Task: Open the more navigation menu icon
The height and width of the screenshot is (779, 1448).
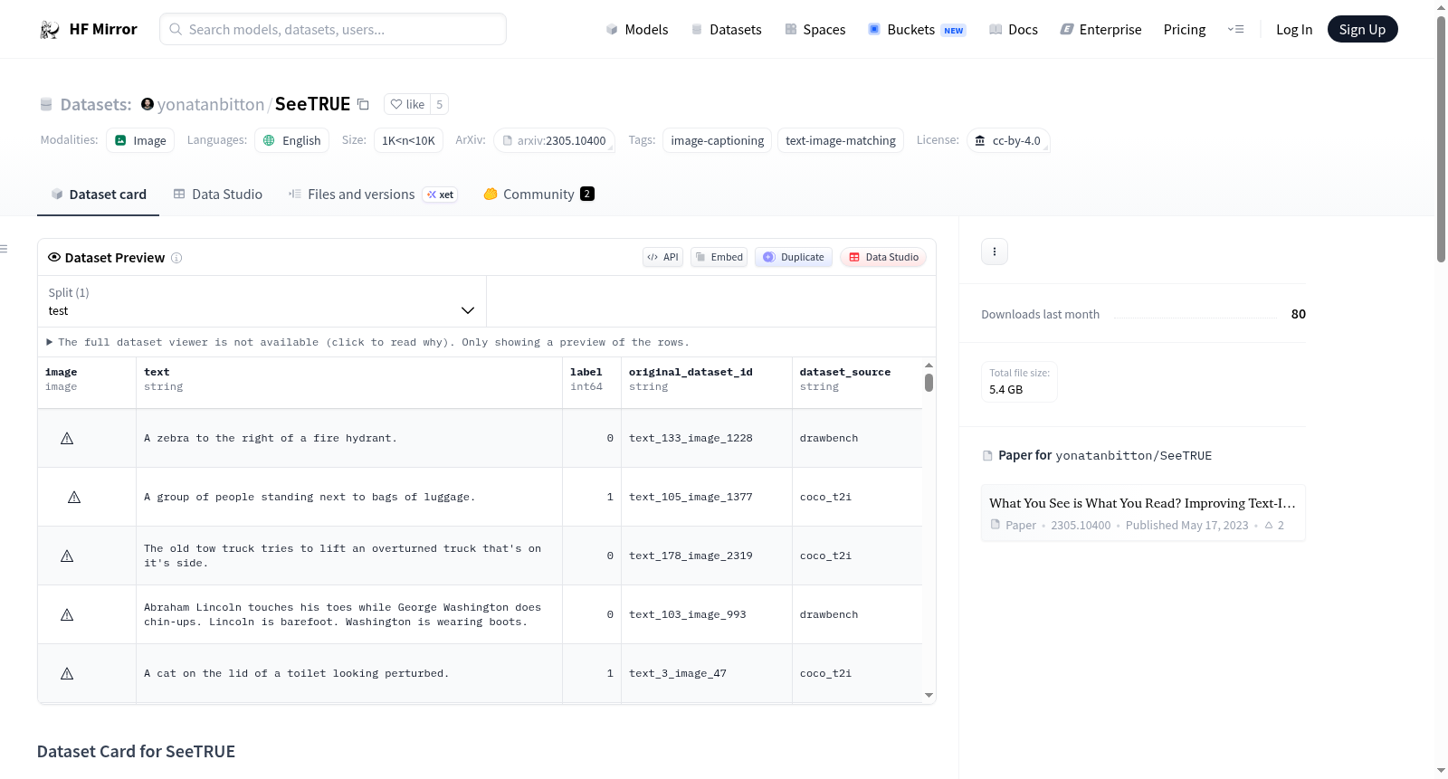Action: pyautogui.click(x=1235, y=30)
